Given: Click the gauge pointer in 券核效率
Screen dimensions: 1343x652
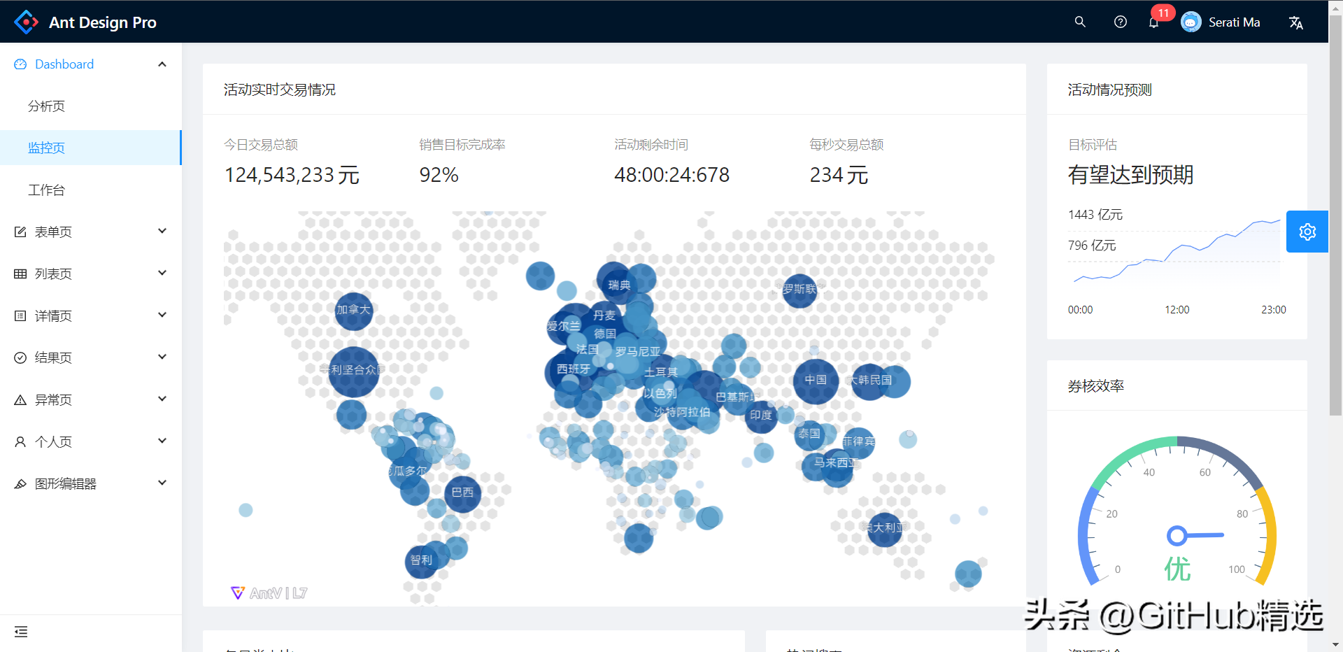Looking at the screenshot, I should (x=1178, y=536).
